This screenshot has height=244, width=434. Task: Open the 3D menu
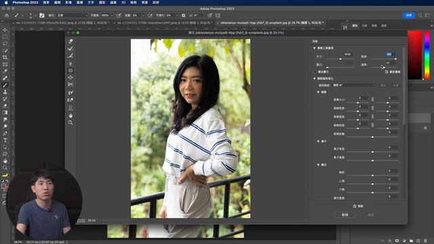123,3
